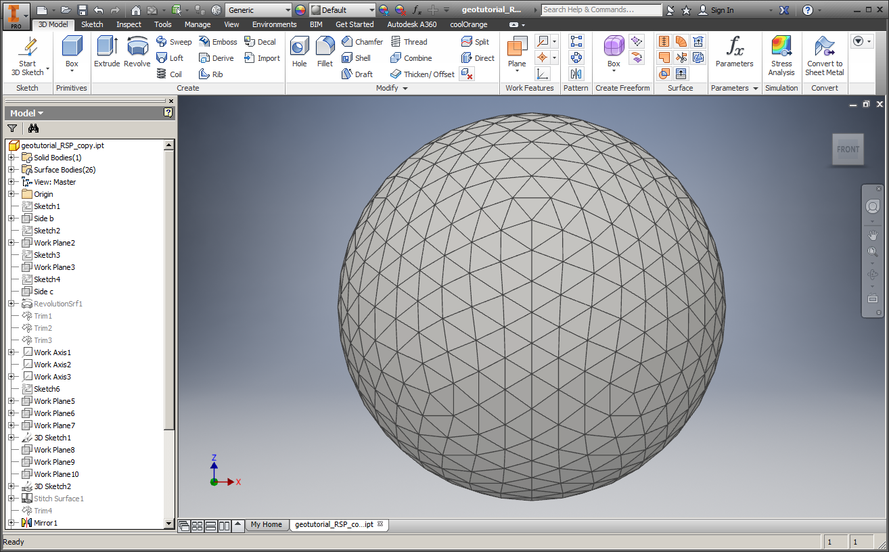889x552 pixels.
Task: Click the search help input field
Action: (601, 9)
